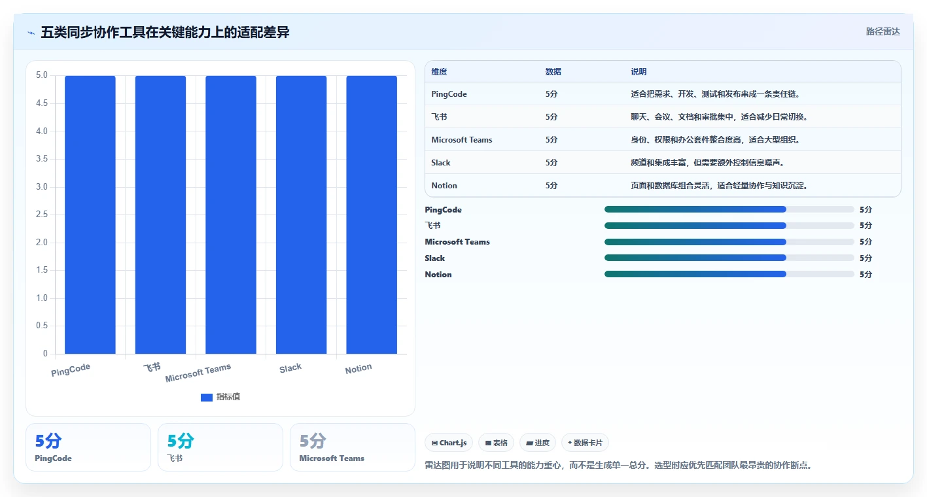Click 页面和数据库组合灵活 description text
Image resolution: width=927 pixels, height=497 pixels.
(720, 186)
